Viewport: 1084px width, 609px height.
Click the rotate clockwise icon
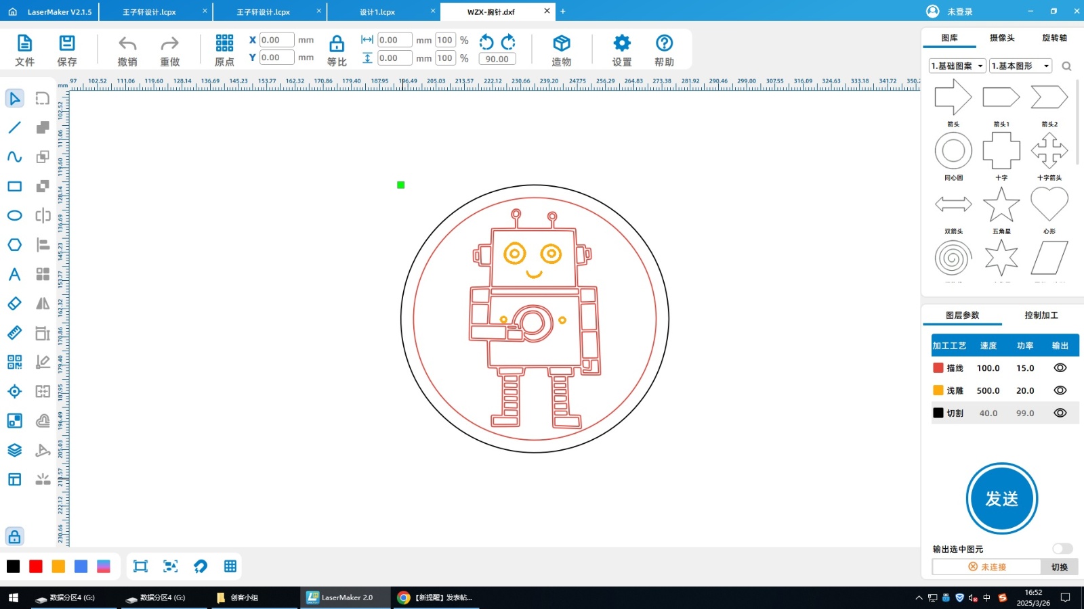(x=508, y=42)
